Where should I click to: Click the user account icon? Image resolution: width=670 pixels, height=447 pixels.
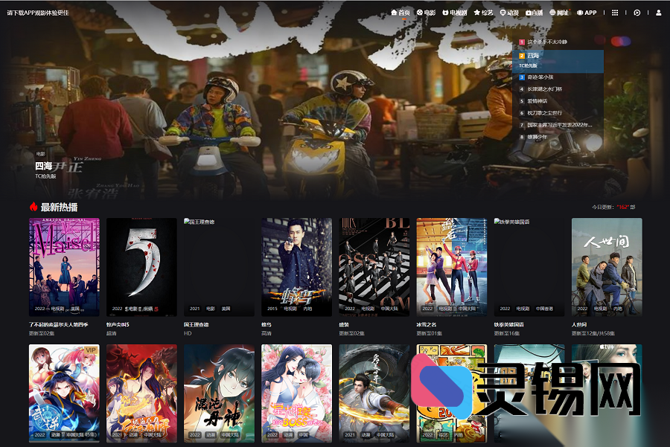658,13
